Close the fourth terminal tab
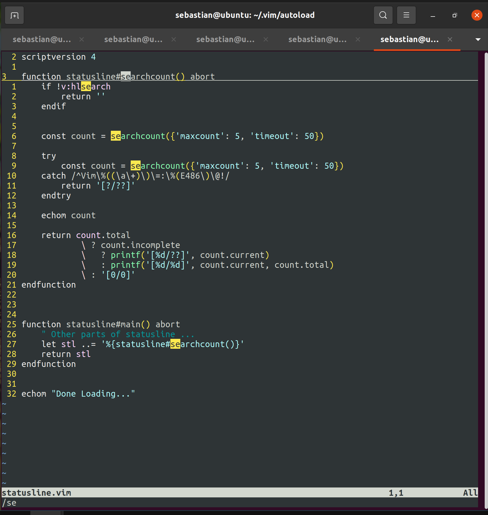488x515 pixels. [358, 39]
